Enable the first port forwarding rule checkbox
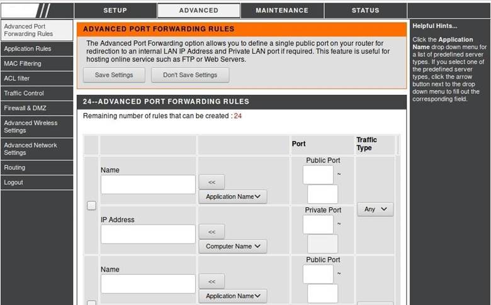 point(91,206)
